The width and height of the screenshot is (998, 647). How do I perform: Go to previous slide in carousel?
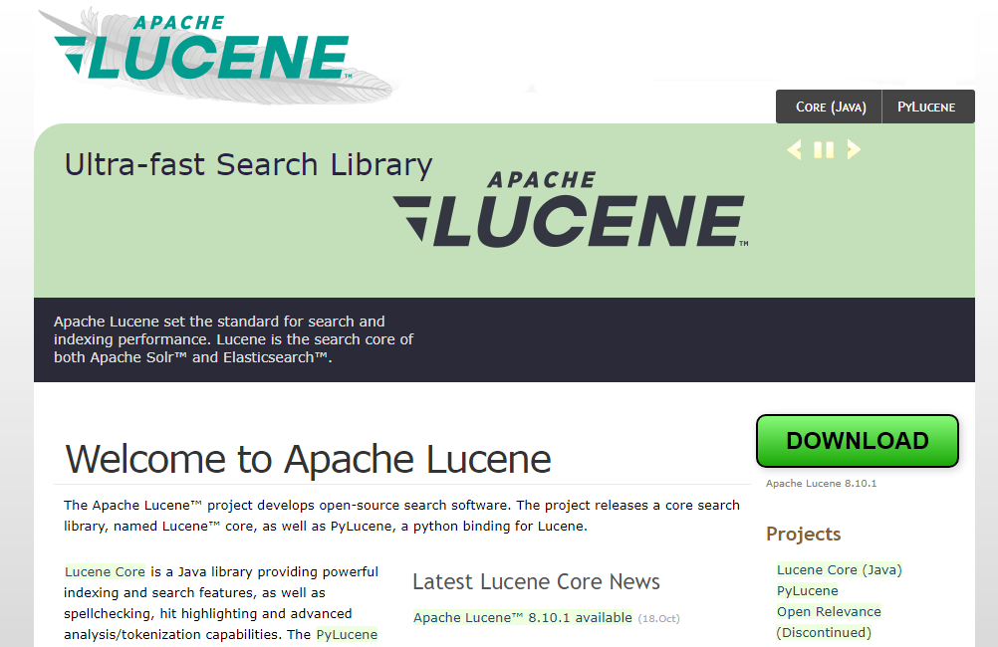coord(794,149)
